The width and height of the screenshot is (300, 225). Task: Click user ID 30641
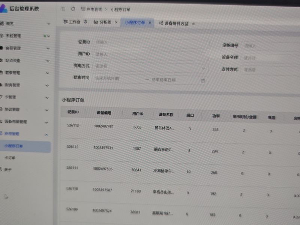click(x=136, y=170)
